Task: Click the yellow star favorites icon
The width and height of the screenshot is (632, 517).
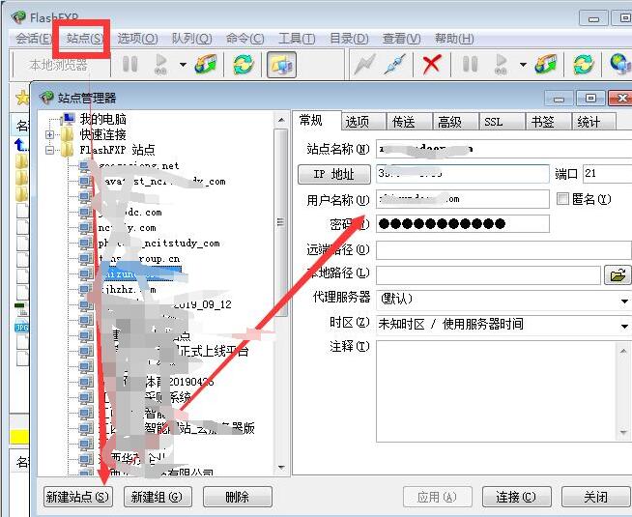Action: 22,98
